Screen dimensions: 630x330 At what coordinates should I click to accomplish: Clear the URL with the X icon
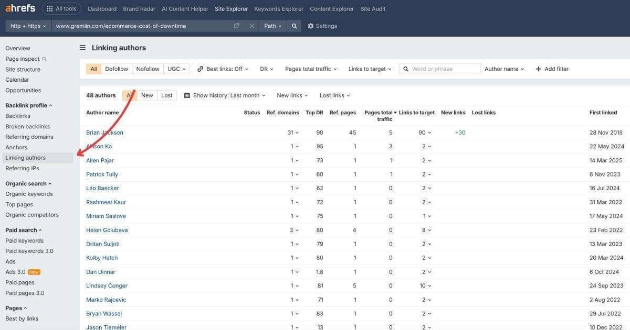pyautogui.click(x=251, y=25)
